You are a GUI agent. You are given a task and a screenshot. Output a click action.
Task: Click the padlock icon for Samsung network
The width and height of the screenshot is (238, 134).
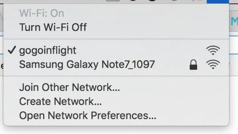[x=193, y=65]
